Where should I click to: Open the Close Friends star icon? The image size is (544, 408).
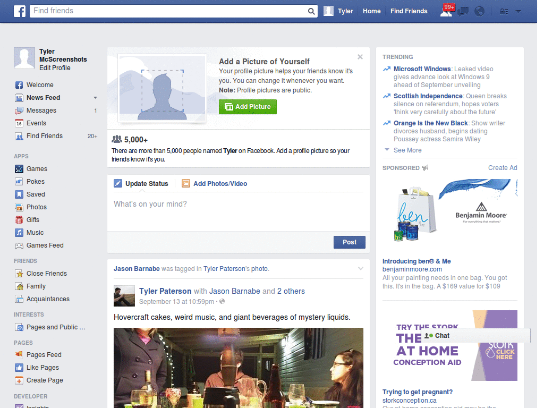19,274
